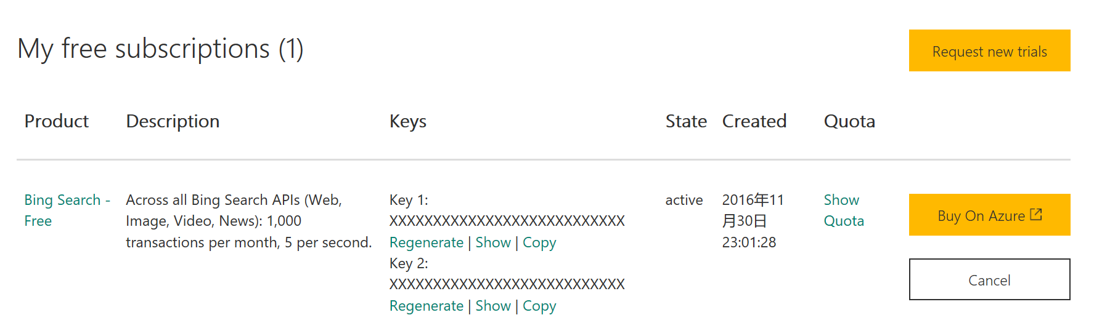Click the Created column header
Screen dimensions: 1094x331
click(754, 121)
